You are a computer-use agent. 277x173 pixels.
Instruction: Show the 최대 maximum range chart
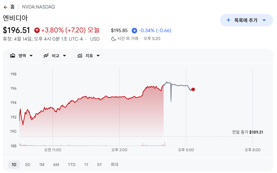click(x=114, y=165)
